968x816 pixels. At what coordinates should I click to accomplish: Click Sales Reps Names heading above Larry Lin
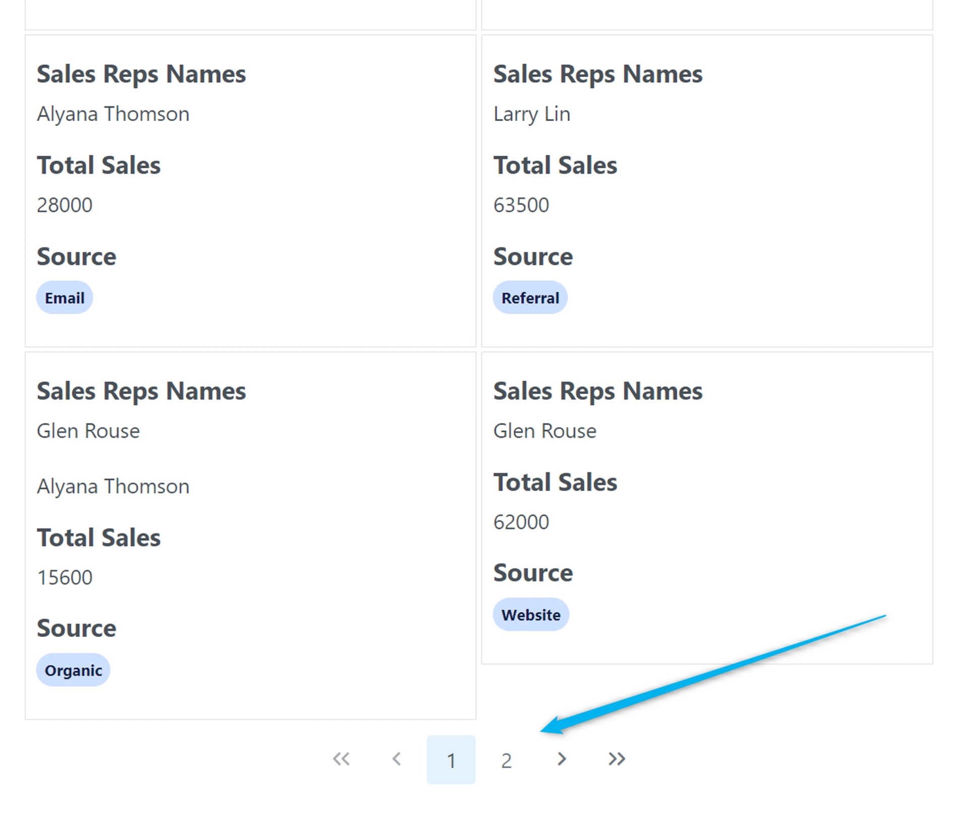(x=597, y=75)
